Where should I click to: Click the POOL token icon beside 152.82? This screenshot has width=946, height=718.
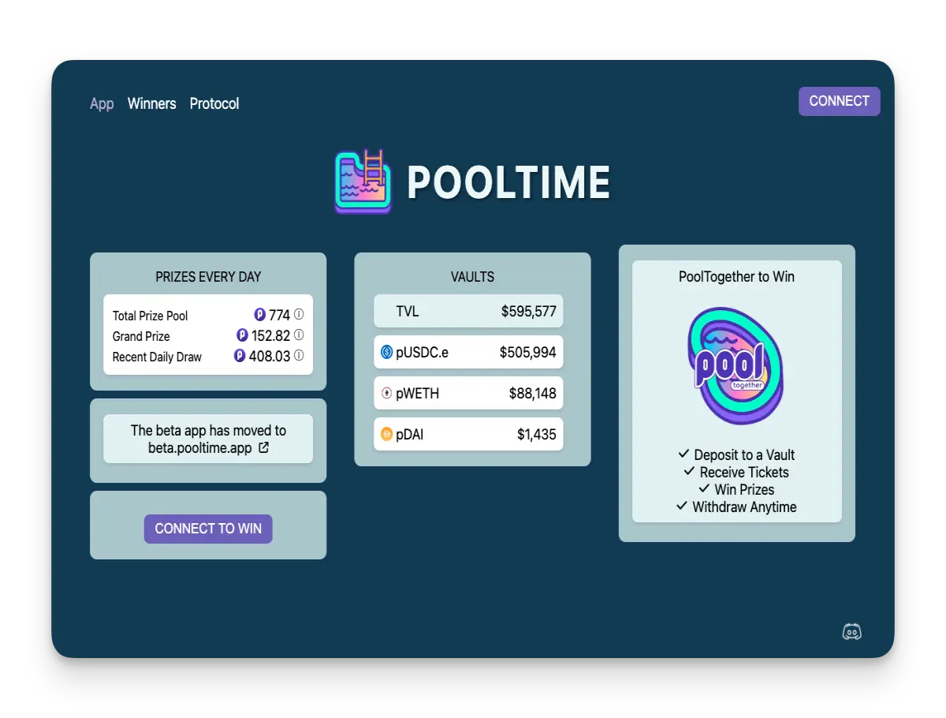(243, 335)
